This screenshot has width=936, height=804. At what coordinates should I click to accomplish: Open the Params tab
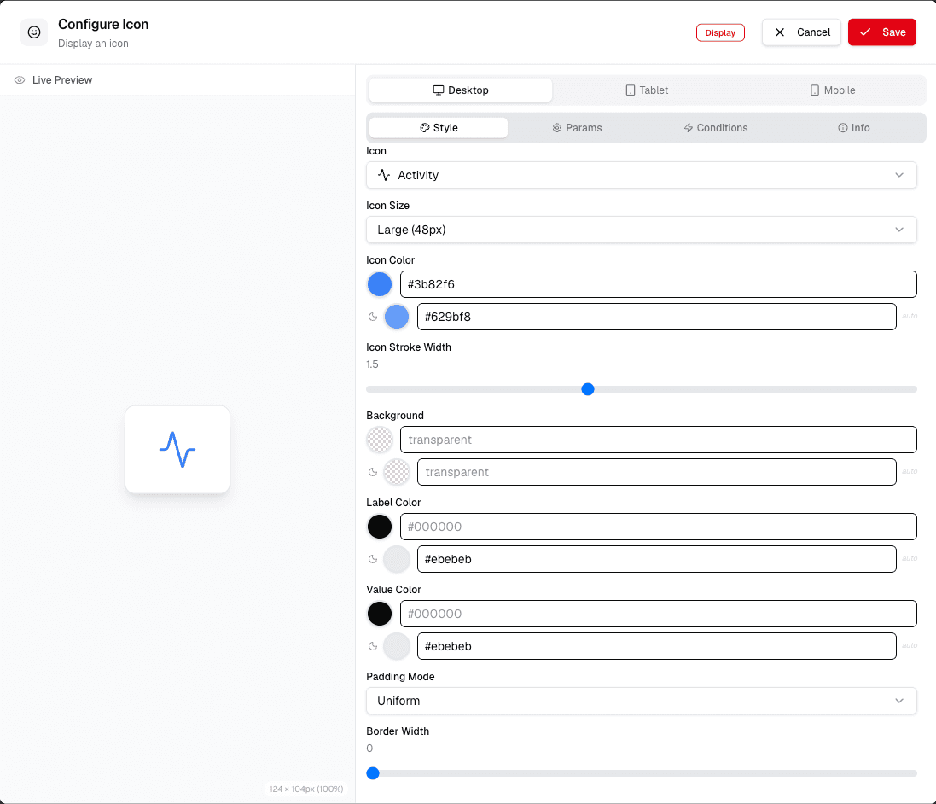pos(577,128)
